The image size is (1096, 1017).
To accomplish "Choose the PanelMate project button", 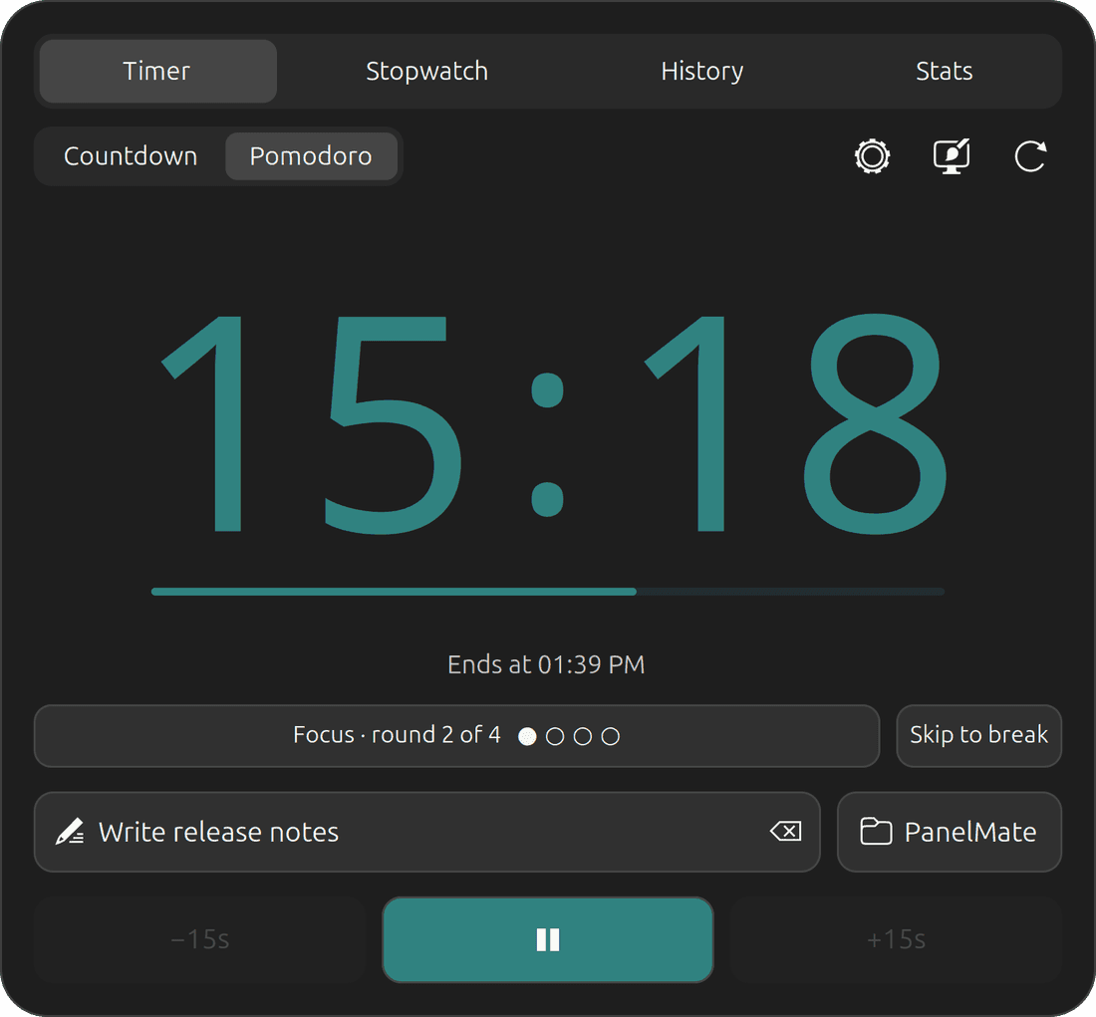I will tap(950, 832).
